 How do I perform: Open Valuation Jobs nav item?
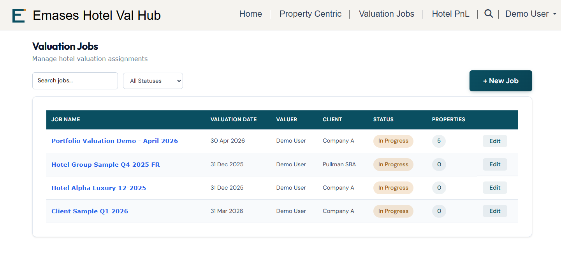pyautogui.click(x=387, y=14)
